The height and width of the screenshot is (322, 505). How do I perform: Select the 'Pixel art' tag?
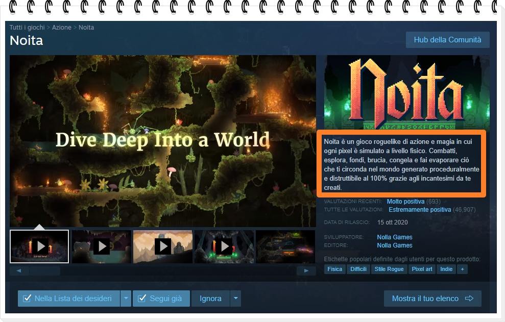(422, 269)
